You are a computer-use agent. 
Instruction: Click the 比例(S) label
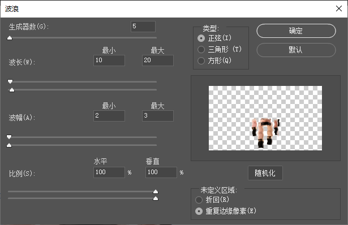click(22, 174)
